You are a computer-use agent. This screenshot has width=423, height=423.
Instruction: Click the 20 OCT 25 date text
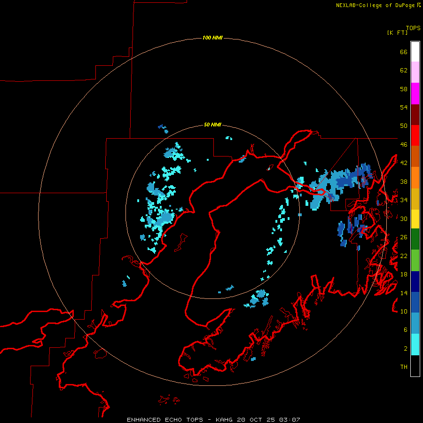(256, 420)
